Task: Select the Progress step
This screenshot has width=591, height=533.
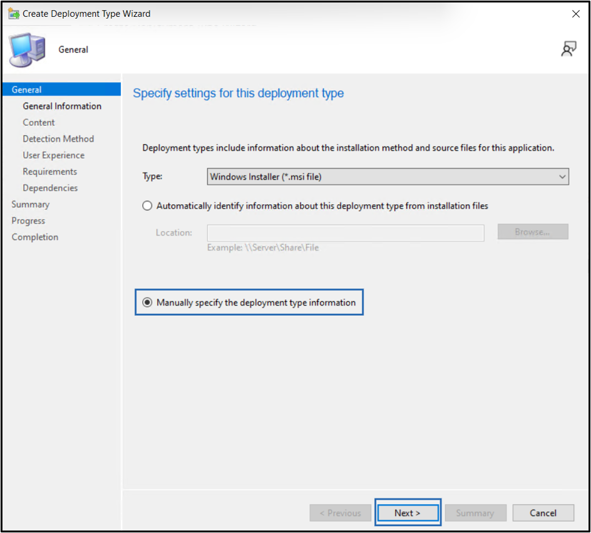Action: [x=28, y=220]
